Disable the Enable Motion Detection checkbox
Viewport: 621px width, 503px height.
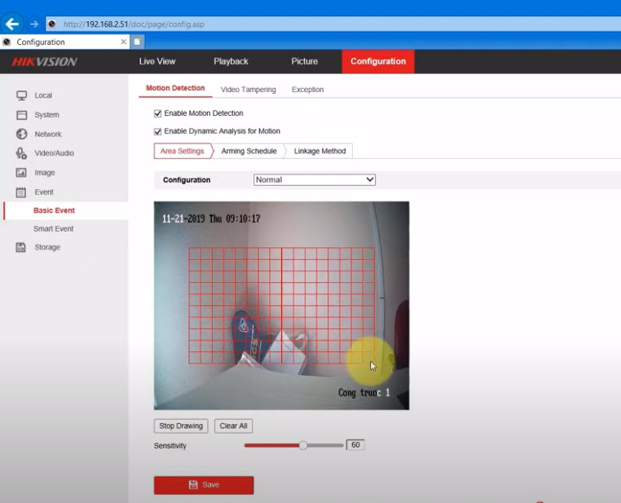(x=158, y=113)
